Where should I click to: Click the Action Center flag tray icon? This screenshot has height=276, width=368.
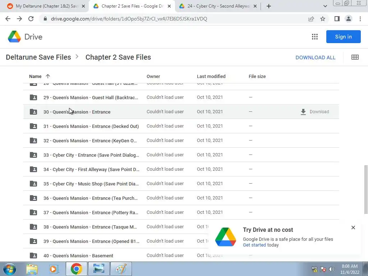pos(323,269)
